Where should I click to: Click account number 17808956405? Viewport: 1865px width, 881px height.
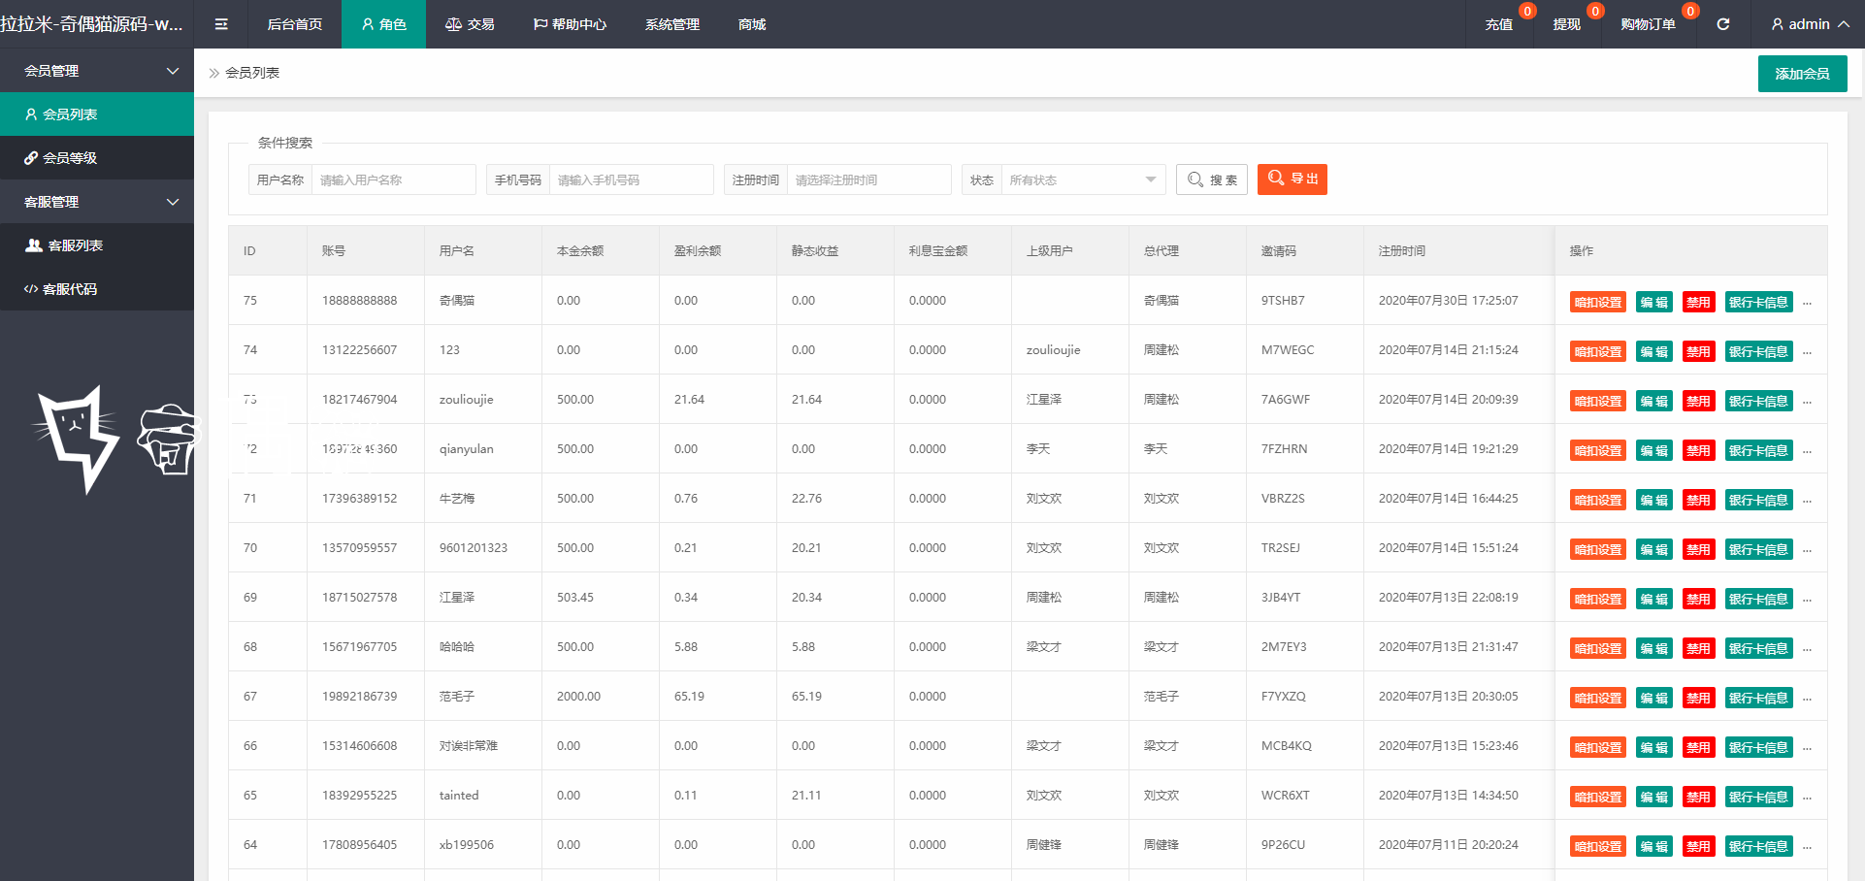(359, 845)
